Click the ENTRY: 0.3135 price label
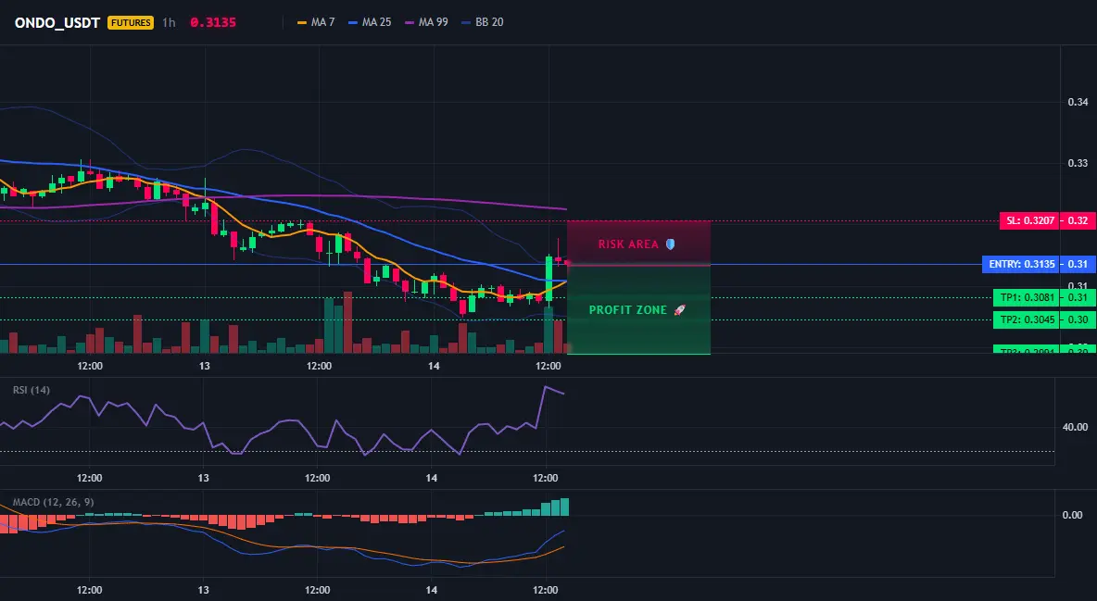This screenshot has width=1097, height=601. pos(1021,265)
